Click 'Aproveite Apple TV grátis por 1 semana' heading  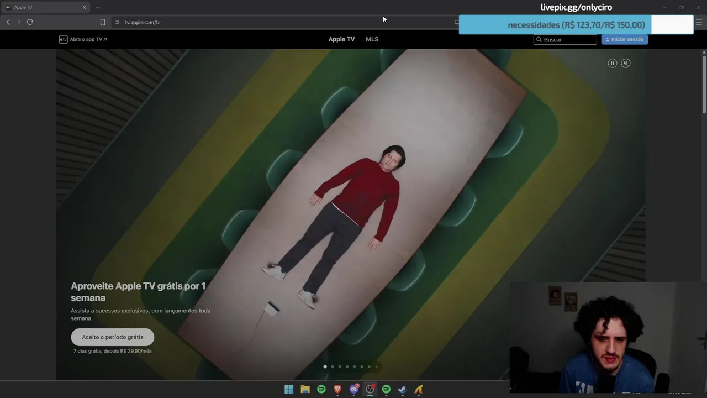click(x=138, y=292)
